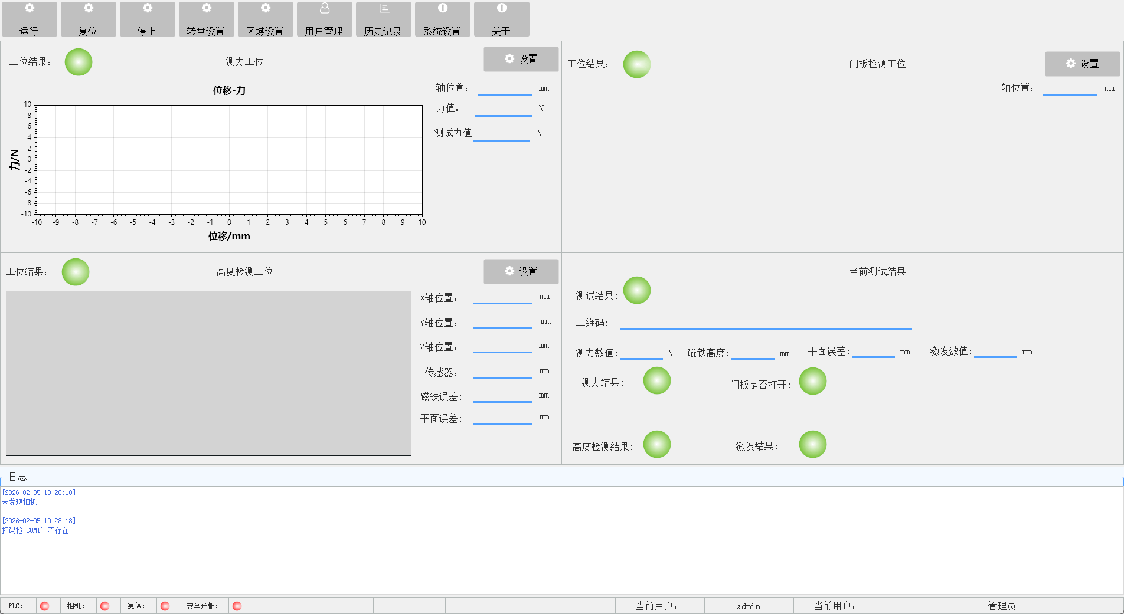Click the 相机 camera status indicator
This screenshot has height=614, width=1124.
click(105, 606)
